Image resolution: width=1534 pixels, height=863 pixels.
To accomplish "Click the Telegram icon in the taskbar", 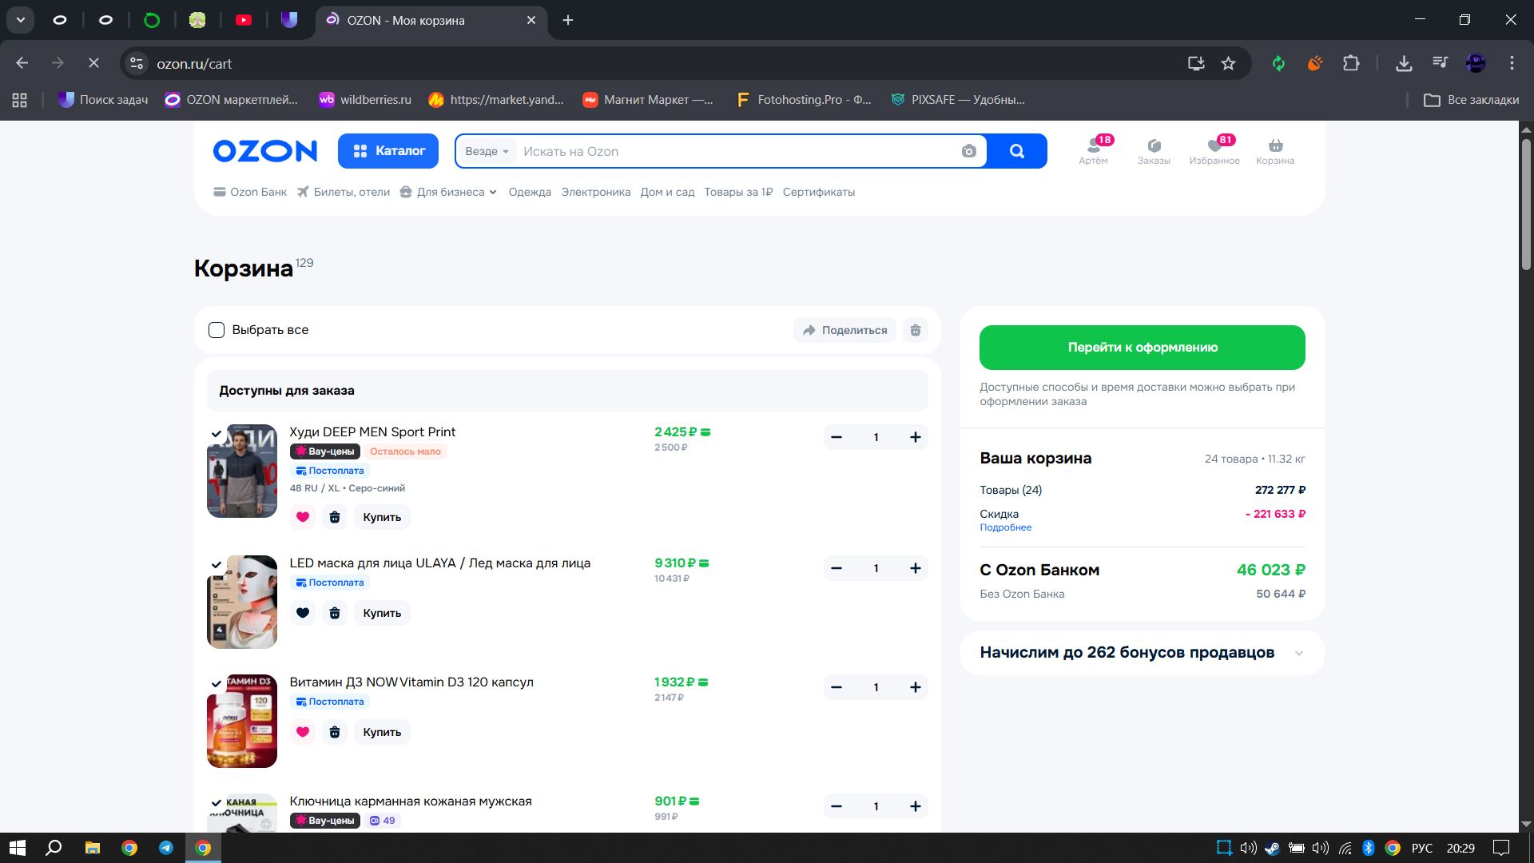I will click(x=166, y=848).
